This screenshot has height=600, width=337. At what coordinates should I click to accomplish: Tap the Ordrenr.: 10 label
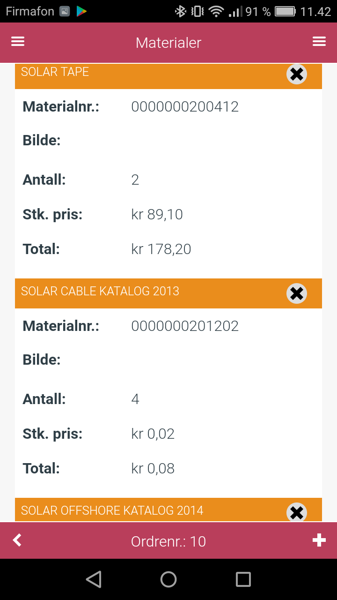[168, 541]
